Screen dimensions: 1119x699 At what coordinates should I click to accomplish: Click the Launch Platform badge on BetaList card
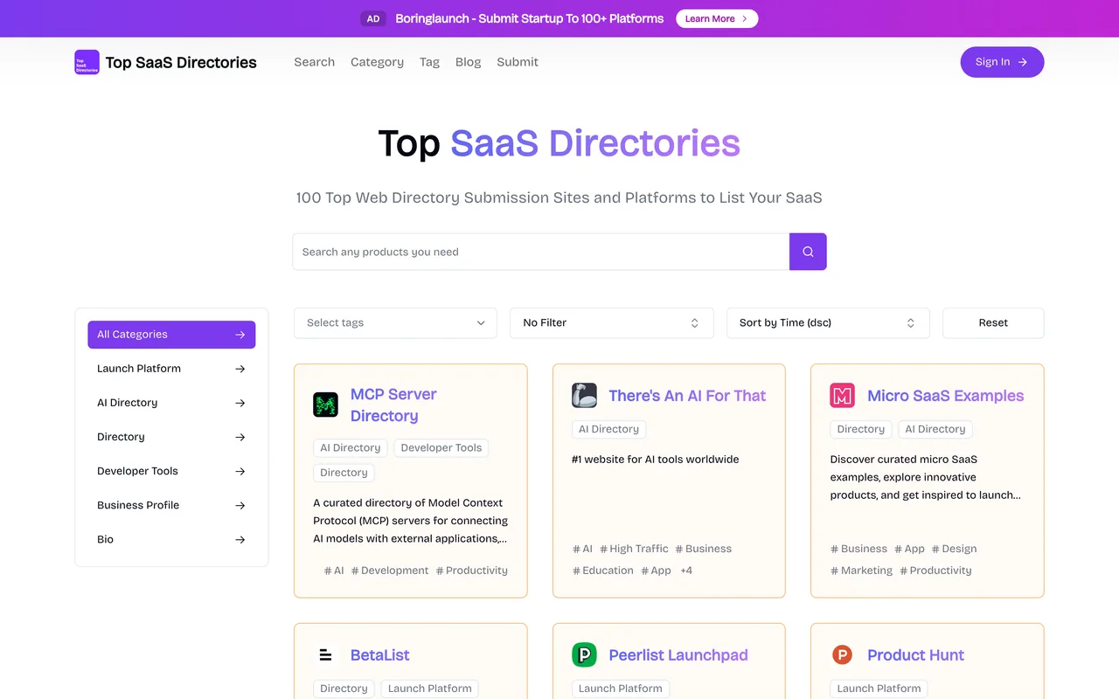(x=430, y=689)
